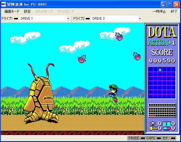
Task: Open the 設定 menu
Action: 27,12
